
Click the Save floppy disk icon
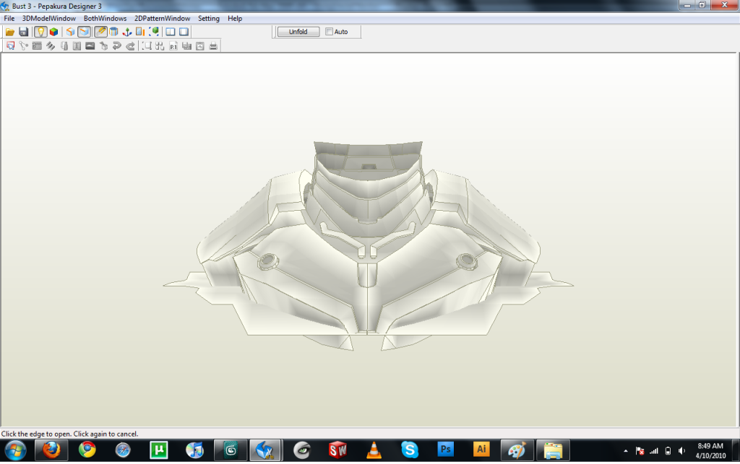click(x=23, y=32)
